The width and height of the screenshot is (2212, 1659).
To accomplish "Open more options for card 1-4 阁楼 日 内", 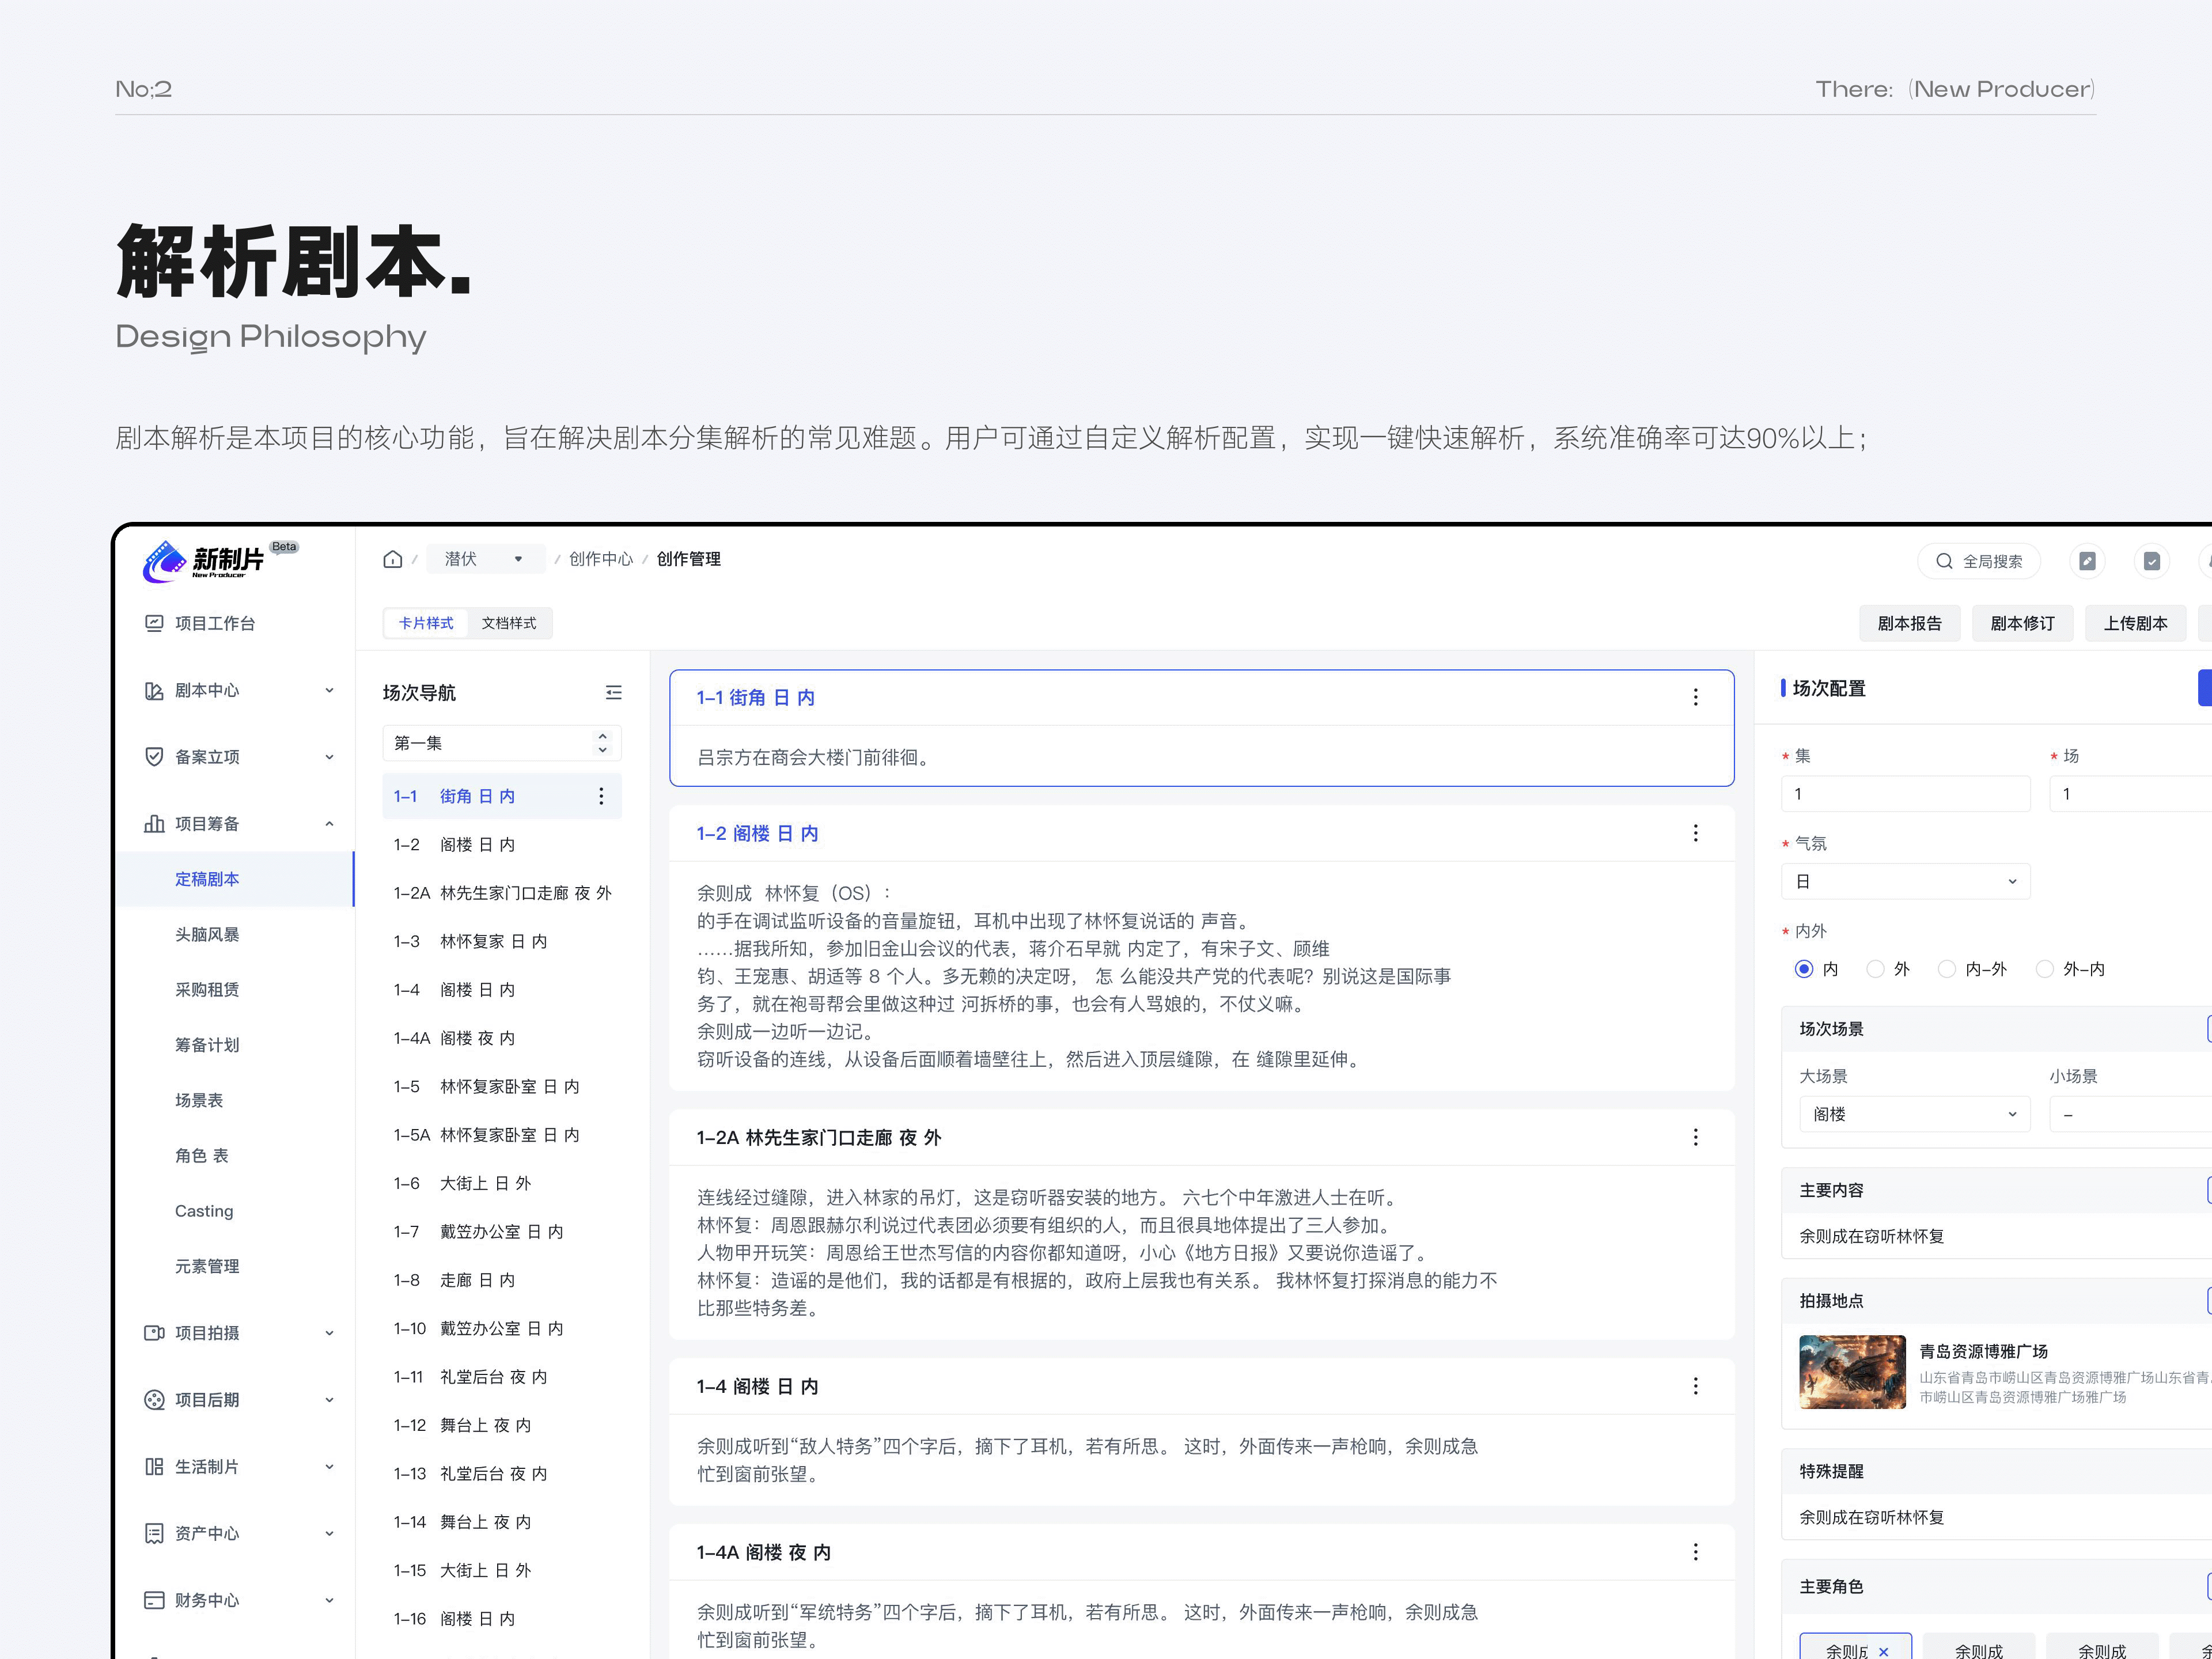I will (x=1695, y=1386).
